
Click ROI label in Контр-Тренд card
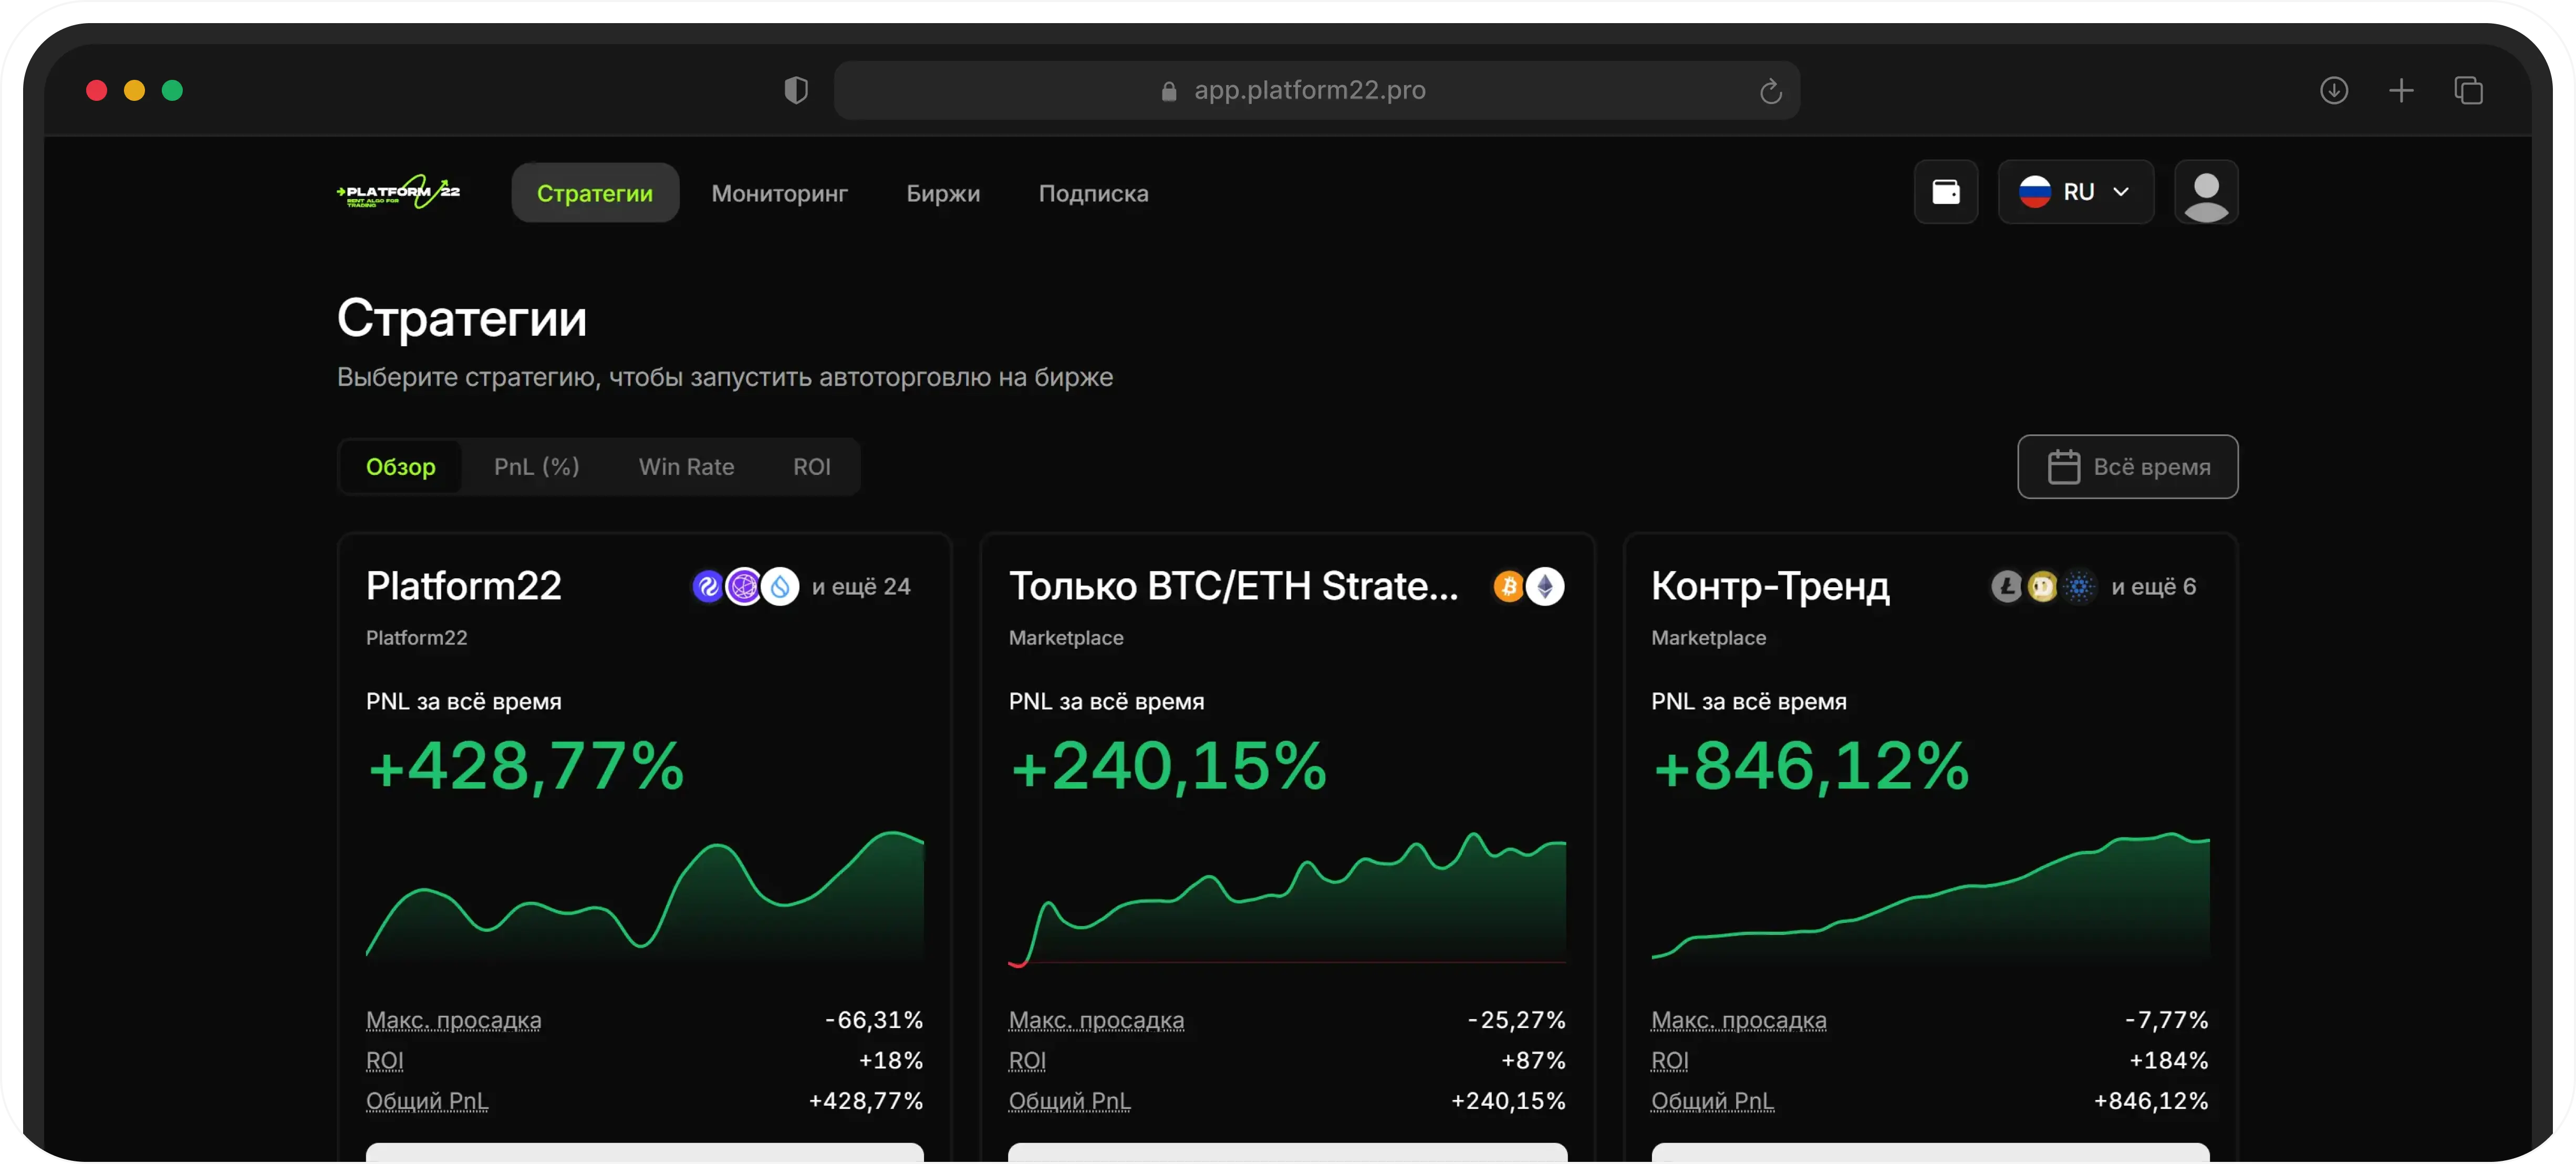pyautogui.click(x=1669, y=1060)
